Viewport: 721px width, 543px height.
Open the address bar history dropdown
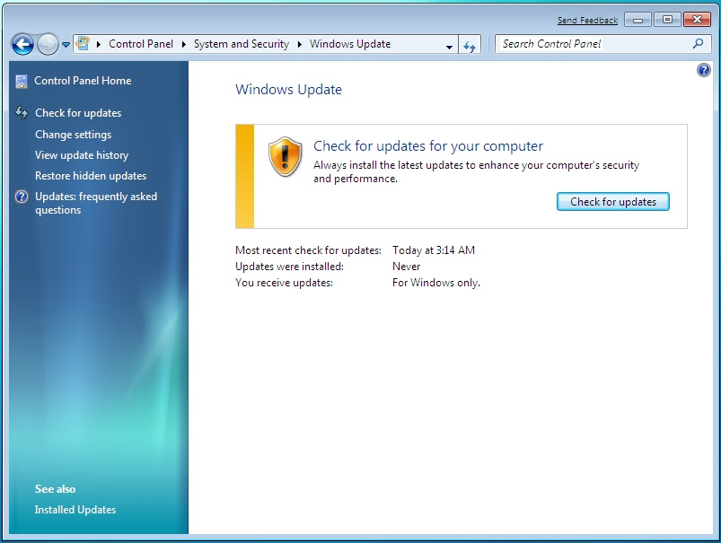pos(449,47)
